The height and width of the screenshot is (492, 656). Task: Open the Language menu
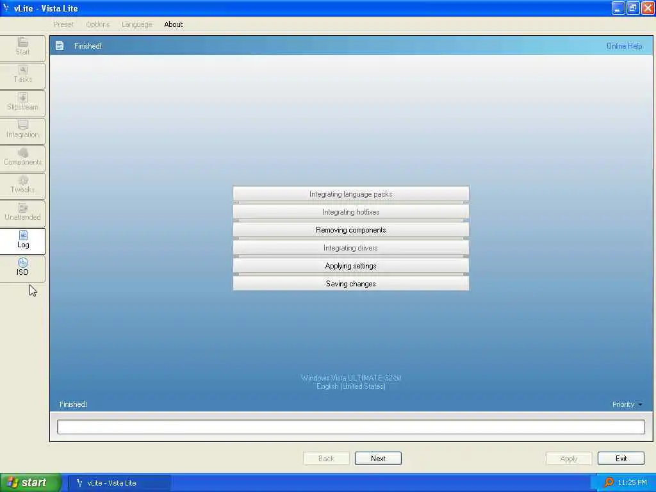tap(137, 24)
